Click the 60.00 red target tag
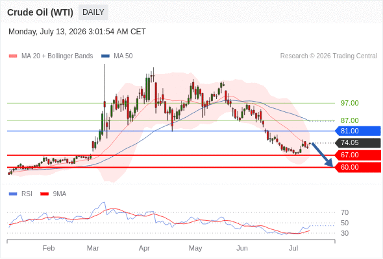This screenshot has height=259, width=383. coord(358,168)
